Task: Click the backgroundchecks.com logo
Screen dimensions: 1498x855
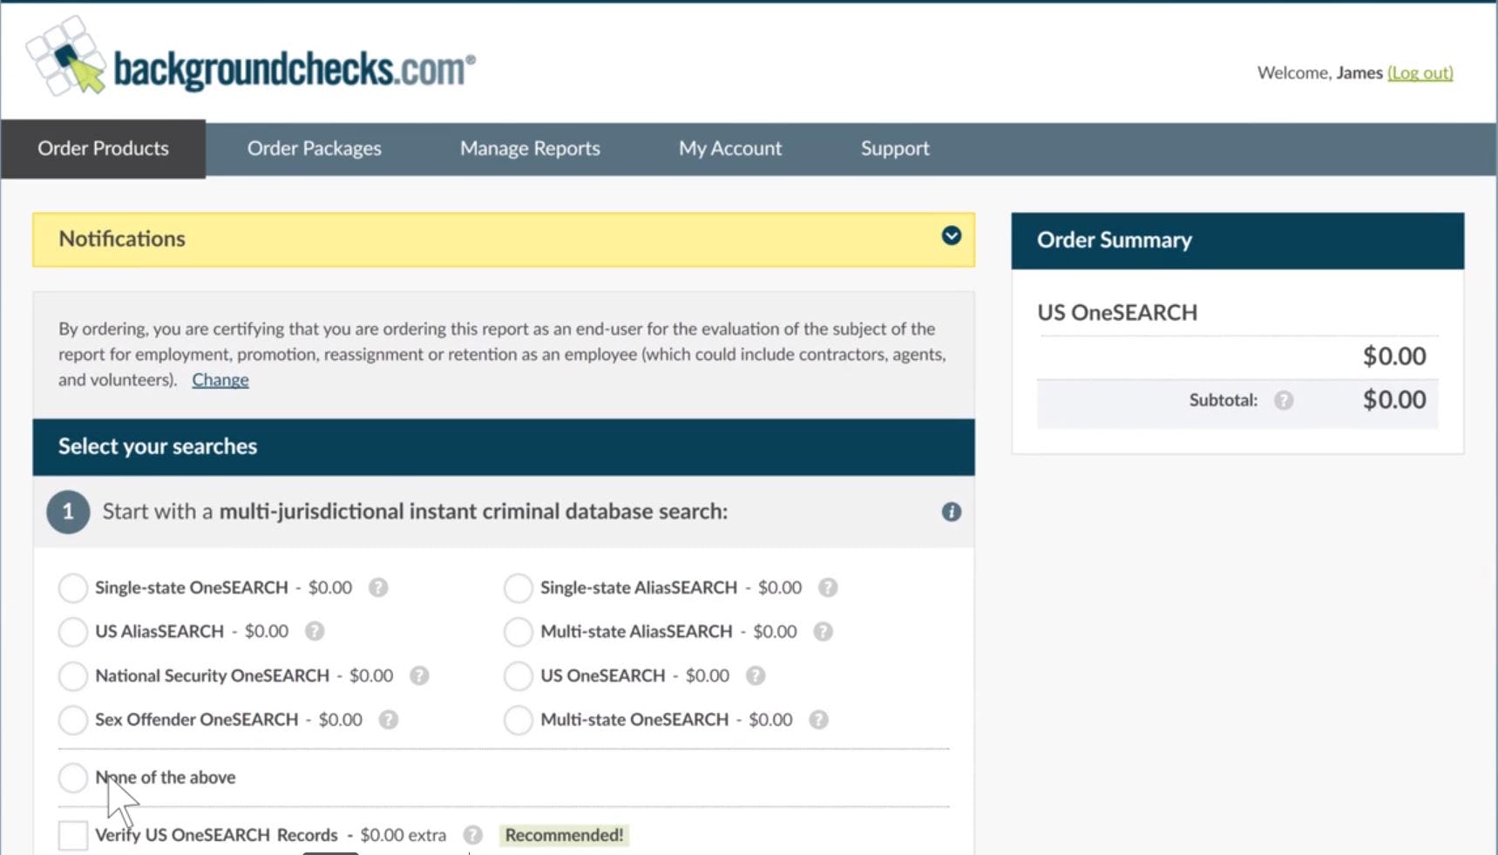Action: 251,58
